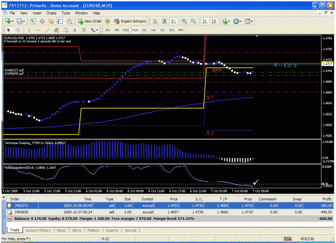Select the Cursor arrow tool
Image resolution: width=336 pixels, height=243 pixels.
[x=9, y=30]
